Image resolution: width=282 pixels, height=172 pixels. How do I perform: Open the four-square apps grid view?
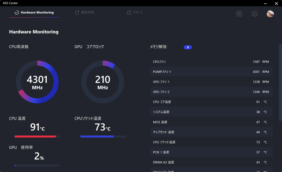(239, 14)
